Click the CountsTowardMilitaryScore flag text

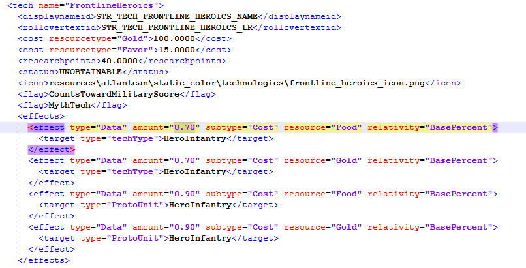click(x=114, y=94)
